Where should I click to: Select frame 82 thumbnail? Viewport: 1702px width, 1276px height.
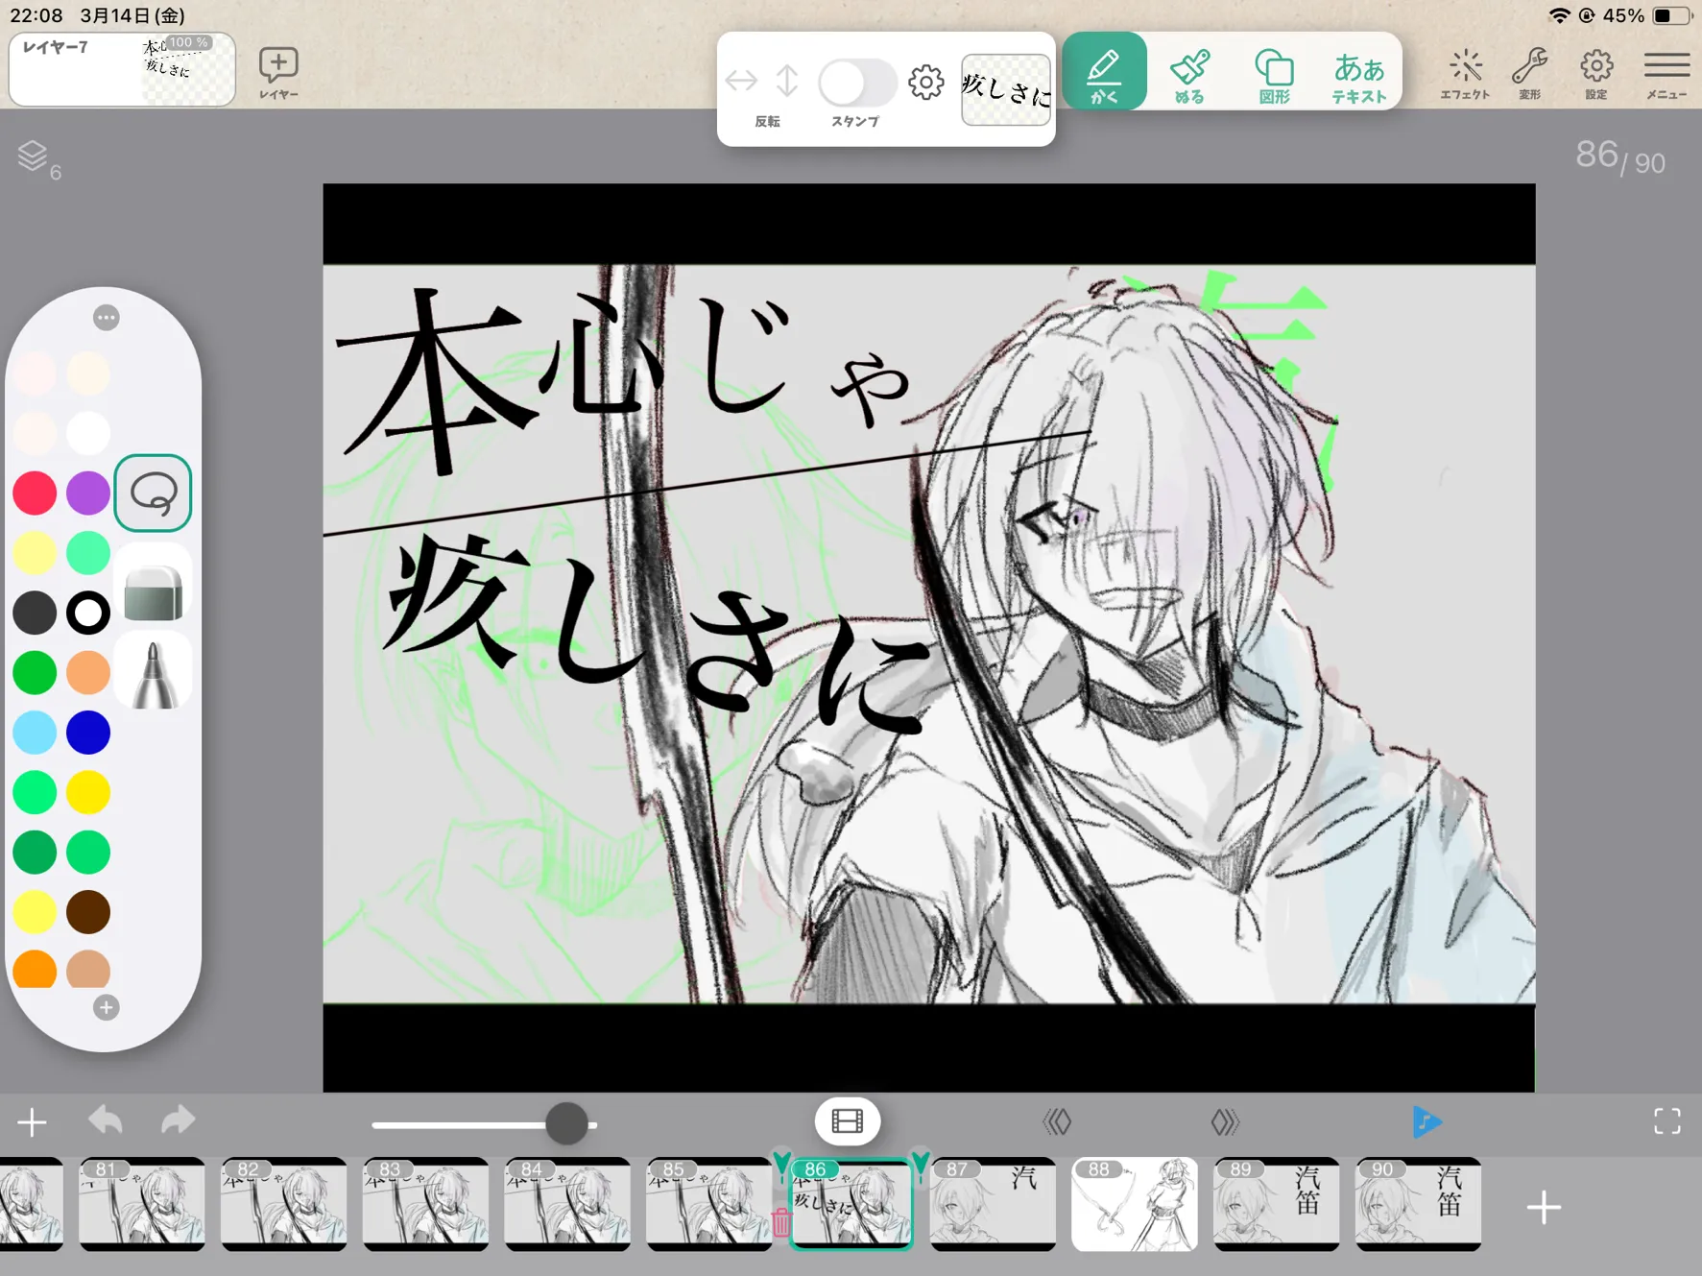click(x=284, y=1204)
